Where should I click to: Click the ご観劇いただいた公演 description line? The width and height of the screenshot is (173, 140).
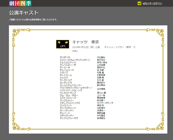[x=33, y=20]
